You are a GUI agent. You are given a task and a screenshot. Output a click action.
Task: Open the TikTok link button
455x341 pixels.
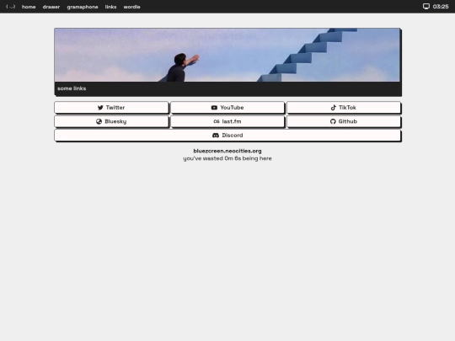tap(344, 108)
